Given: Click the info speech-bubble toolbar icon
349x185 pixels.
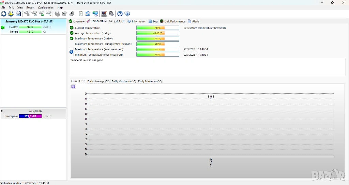Looking at the screenshot, I should pyautogui.click(x=127, y=14).
